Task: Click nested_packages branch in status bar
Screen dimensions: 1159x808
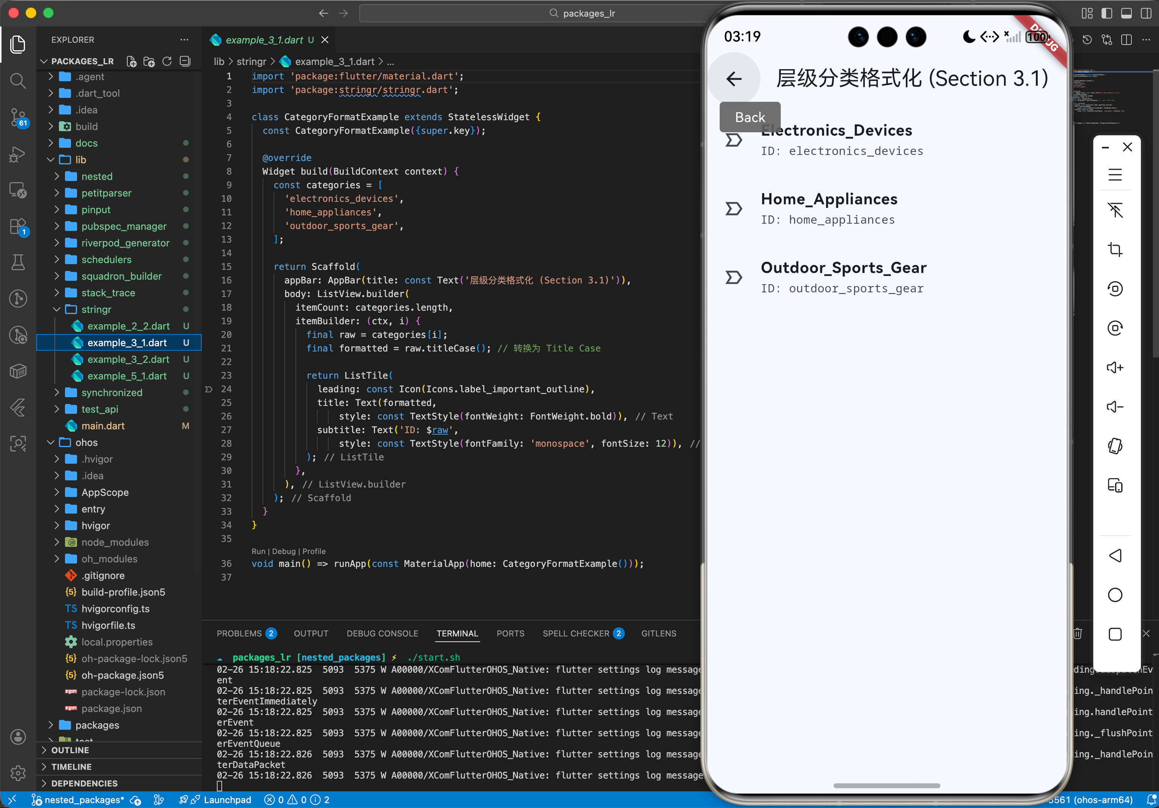Action: pos(78,799)
